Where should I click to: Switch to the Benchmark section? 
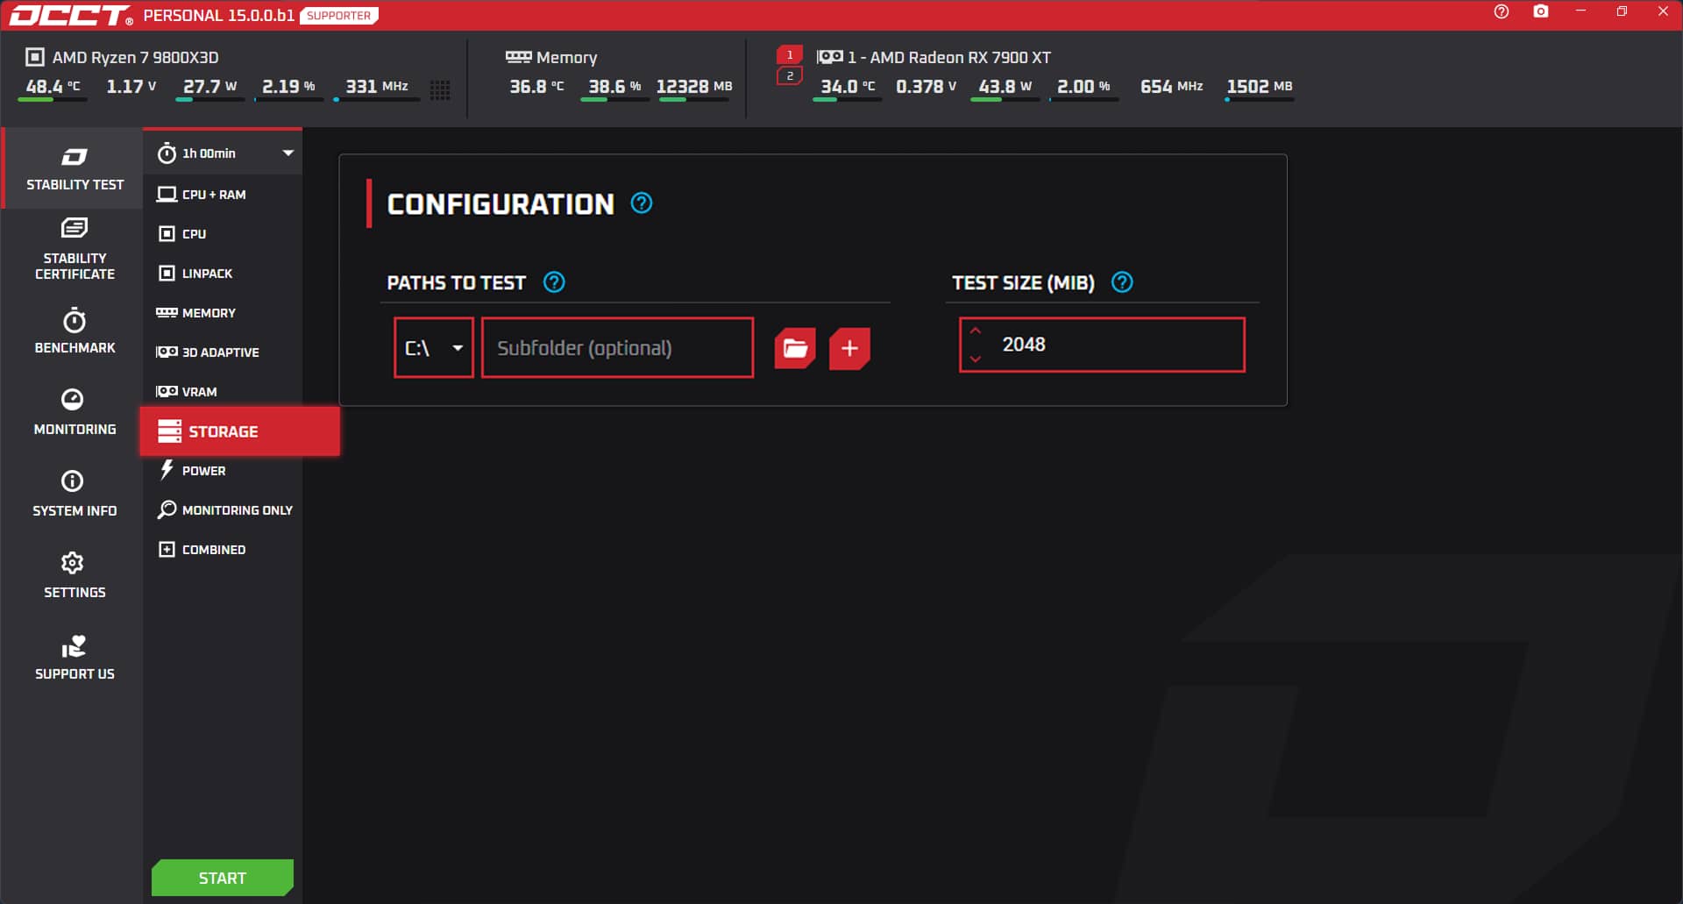click(x=75, y=331)
